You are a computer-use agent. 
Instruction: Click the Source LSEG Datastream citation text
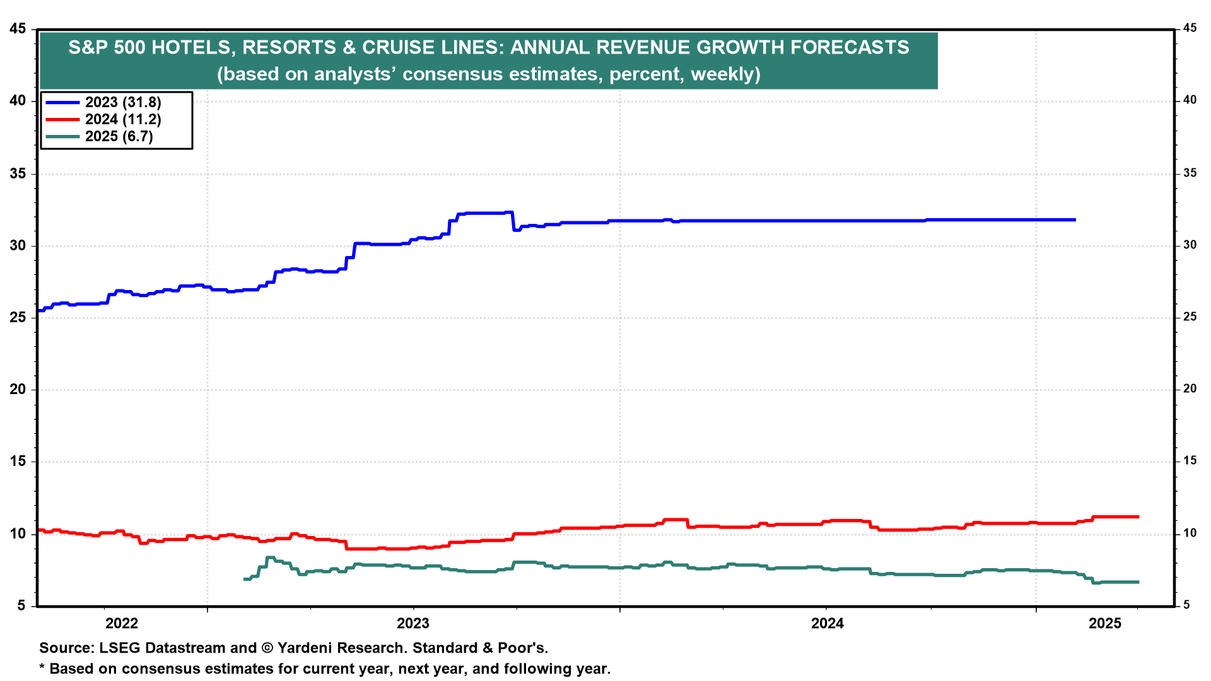pos(293,648)
